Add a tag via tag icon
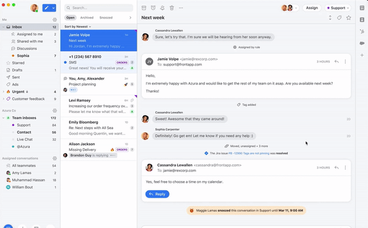 point(339,17)
